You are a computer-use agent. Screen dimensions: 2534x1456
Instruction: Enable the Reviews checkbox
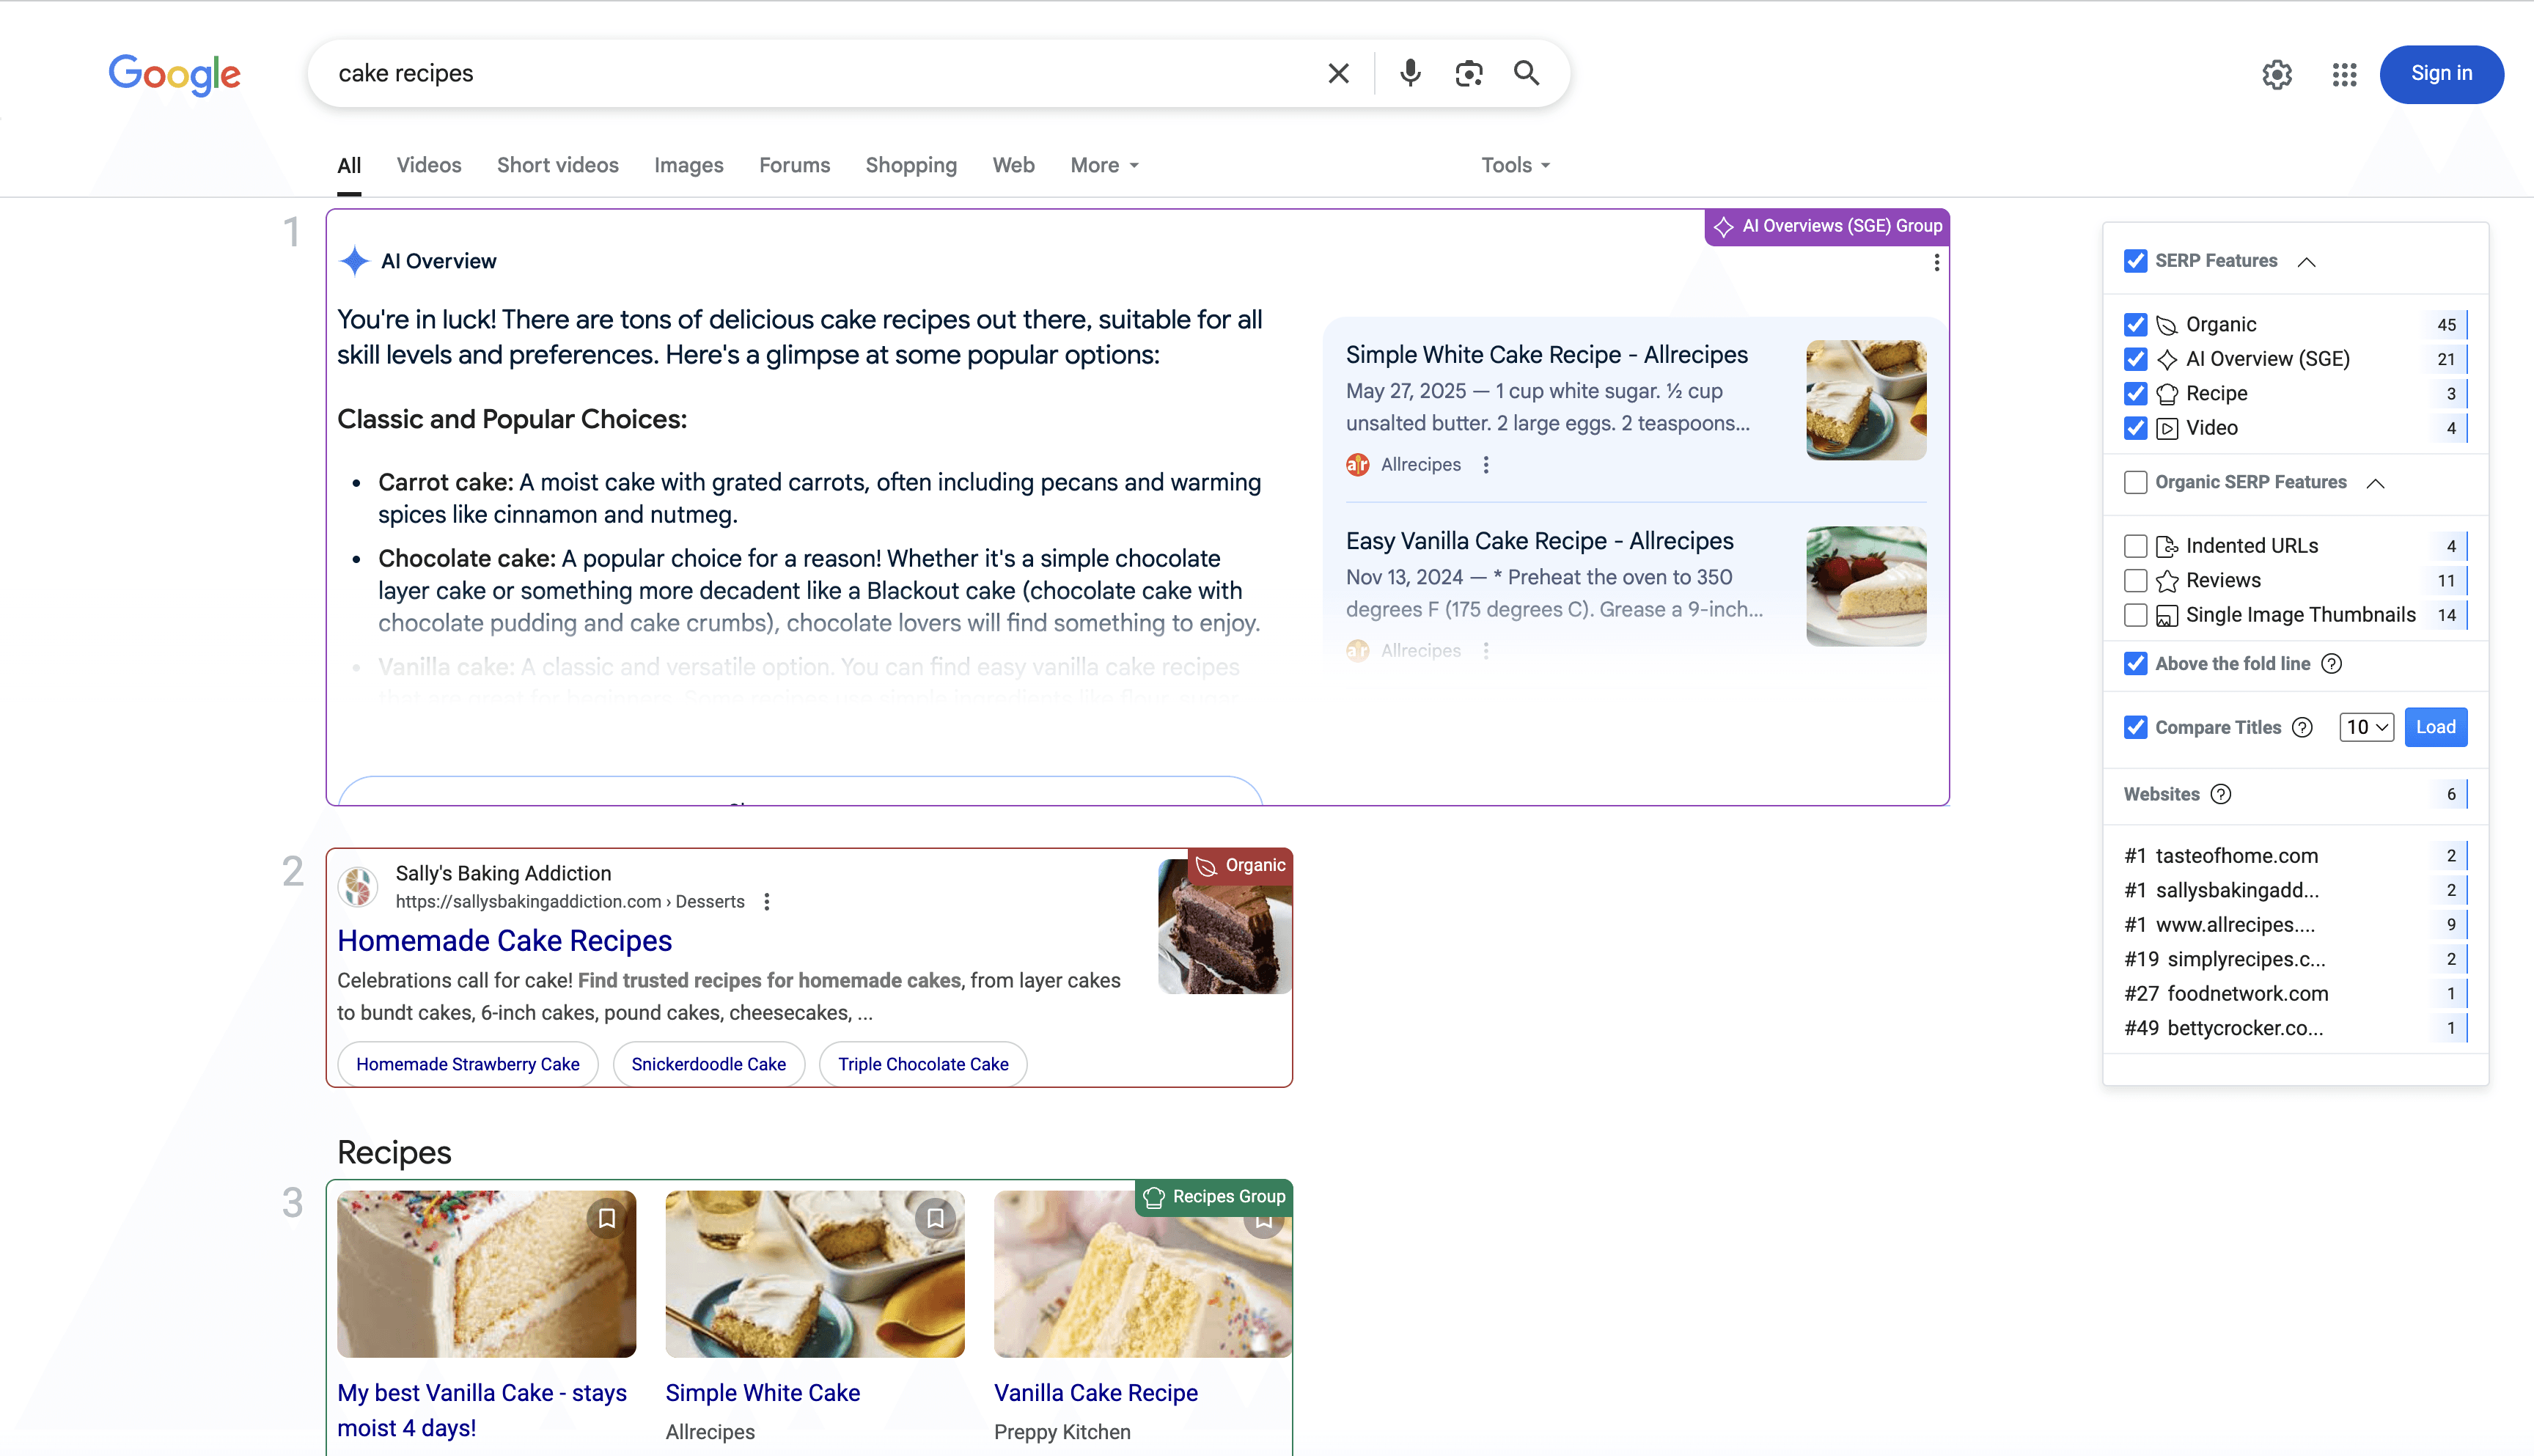(2135, 580)
